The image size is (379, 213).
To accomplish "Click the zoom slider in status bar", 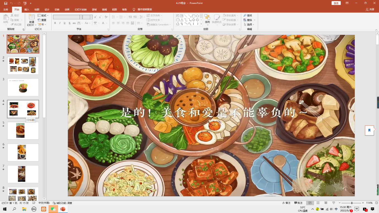I will coord(352,203).
